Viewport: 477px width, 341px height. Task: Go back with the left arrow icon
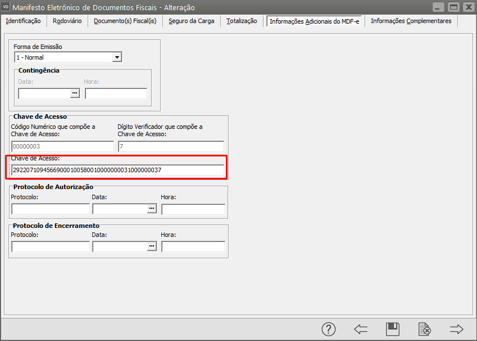click(x=361, y=329)
